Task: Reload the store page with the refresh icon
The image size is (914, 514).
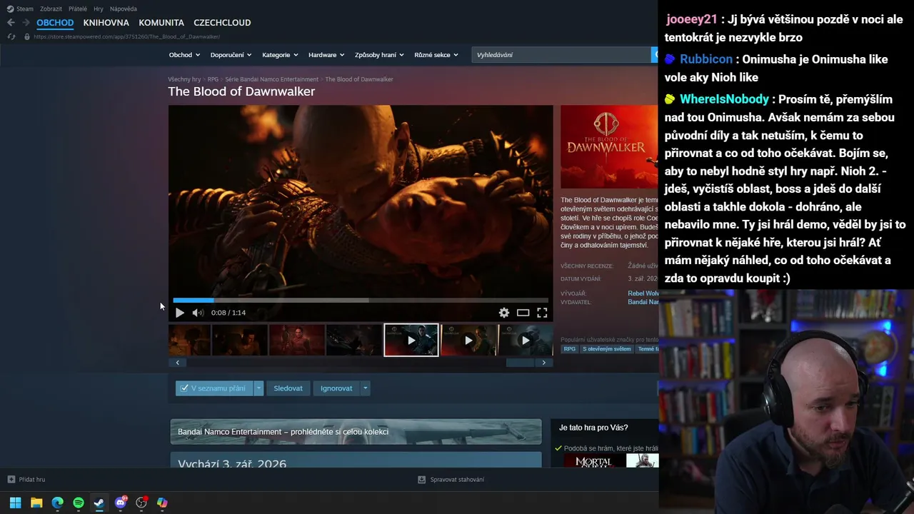Action: pyautogui.click(x=11, y=36)
